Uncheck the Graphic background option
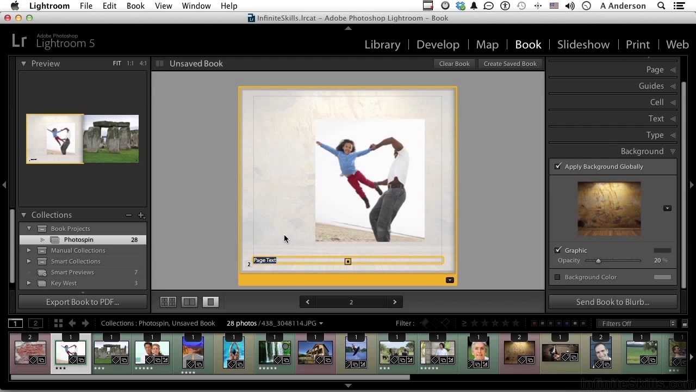The width and height of the screenshot is (696, 392). pyautogui.click(x=558, y=250)
